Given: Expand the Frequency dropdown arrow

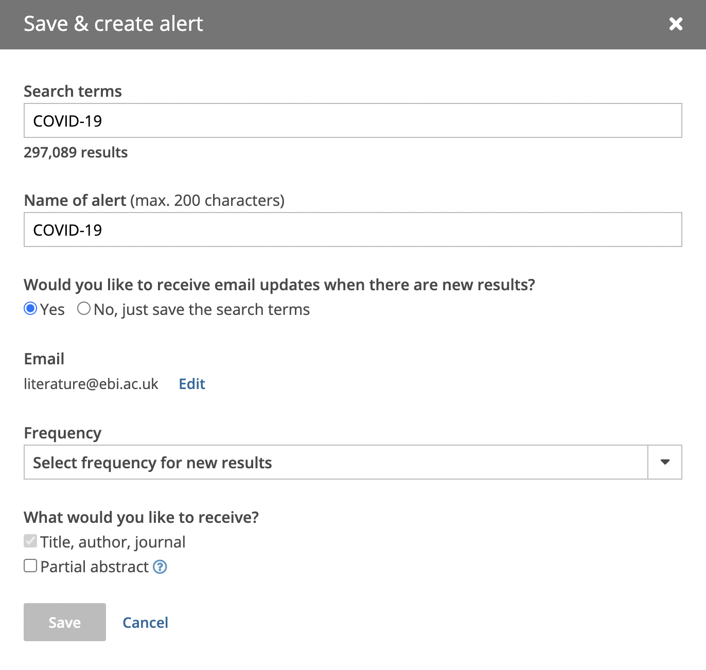Looking at the screenshot, I should (x=665, y=462).
